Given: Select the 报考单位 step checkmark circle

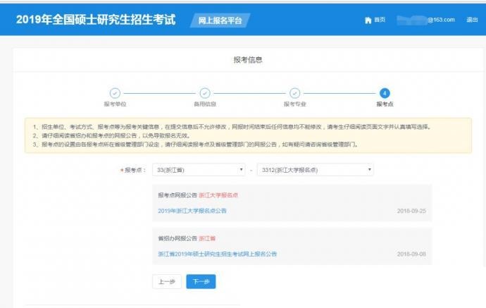Looking at the screenshot, I should (x=115, y=93).
